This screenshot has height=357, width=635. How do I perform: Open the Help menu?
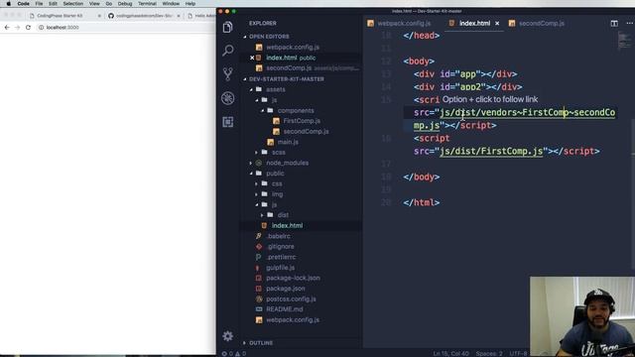pos(190,4)
